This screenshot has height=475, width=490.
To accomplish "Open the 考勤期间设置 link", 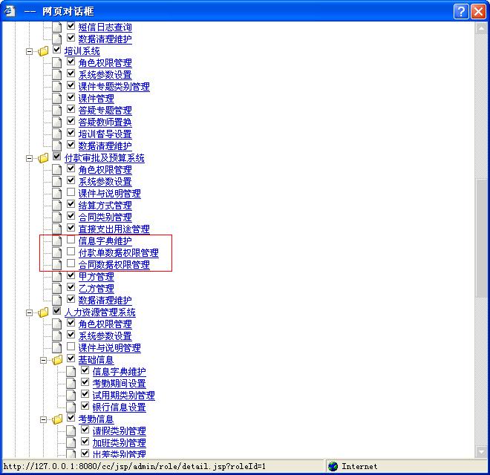I will click(119, 384).
